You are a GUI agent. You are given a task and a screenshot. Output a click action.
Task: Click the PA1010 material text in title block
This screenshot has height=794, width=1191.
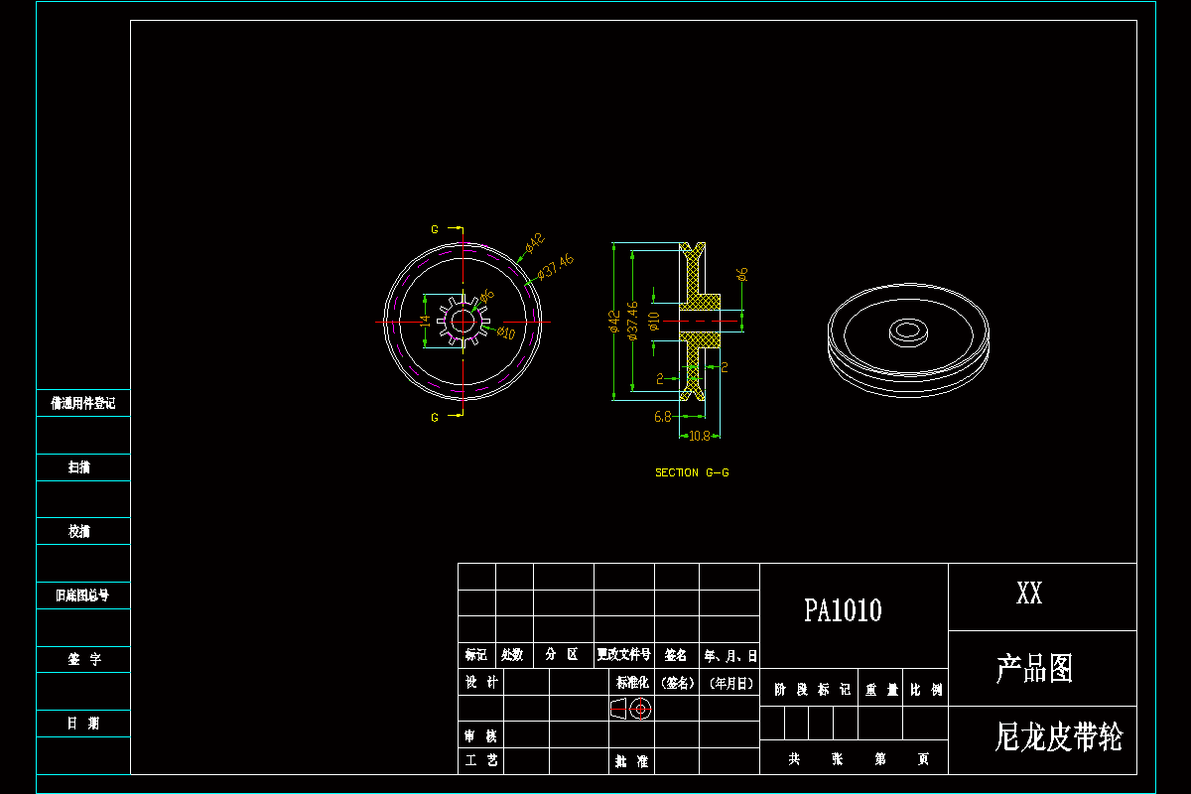(843, 610)
